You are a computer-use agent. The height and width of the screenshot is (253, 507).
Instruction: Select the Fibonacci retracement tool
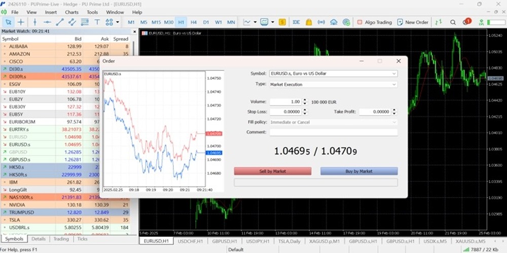[85, 22]
